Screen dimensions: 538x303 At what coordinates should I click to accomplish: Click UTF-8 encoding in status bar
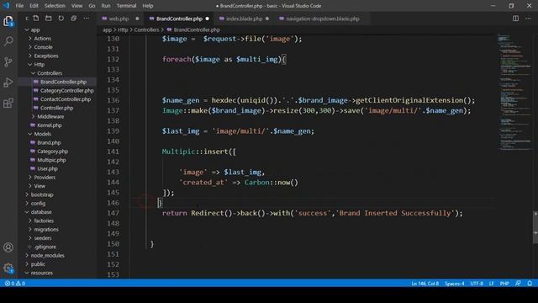click(477, 284)
